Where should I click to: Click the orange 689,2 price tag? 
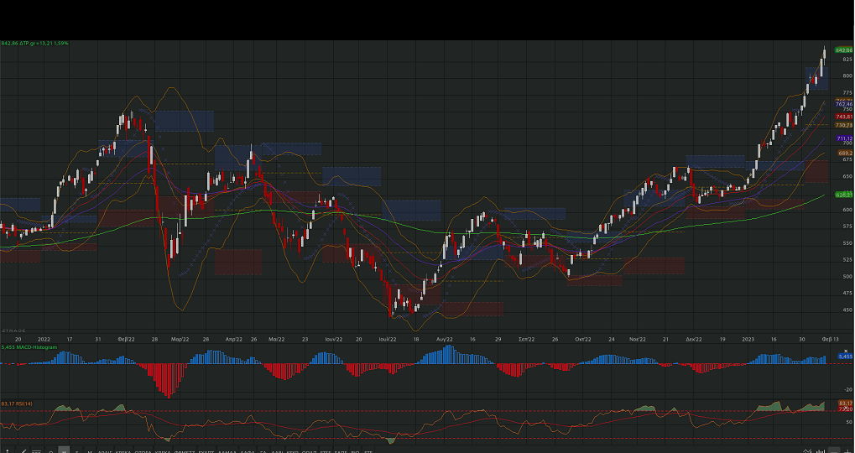point(845,154)
